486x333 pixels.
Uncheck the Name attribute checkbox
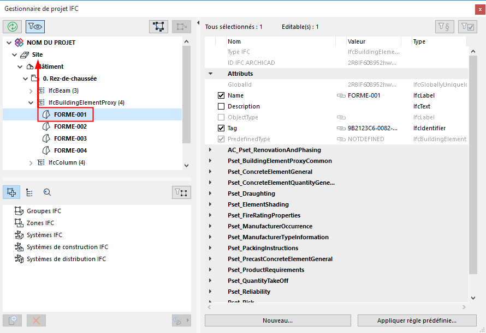(x=221, y=95)
